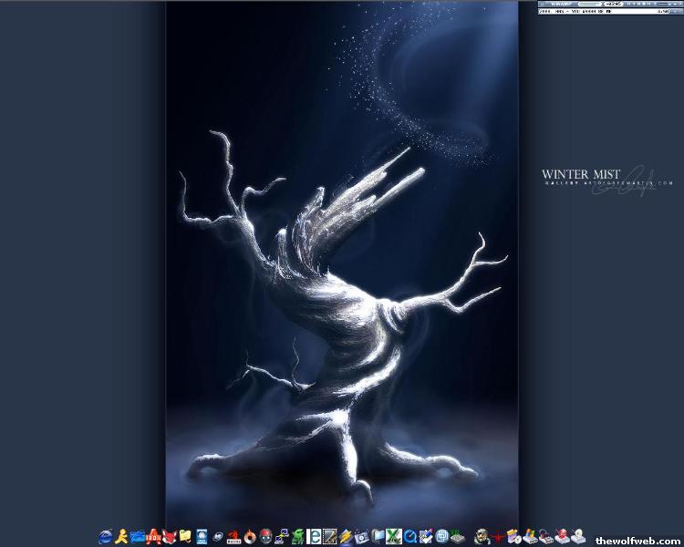Launch the Microsoft Excel icon
684x547 pixels.
pyautogui.click(x=394, y=536)
